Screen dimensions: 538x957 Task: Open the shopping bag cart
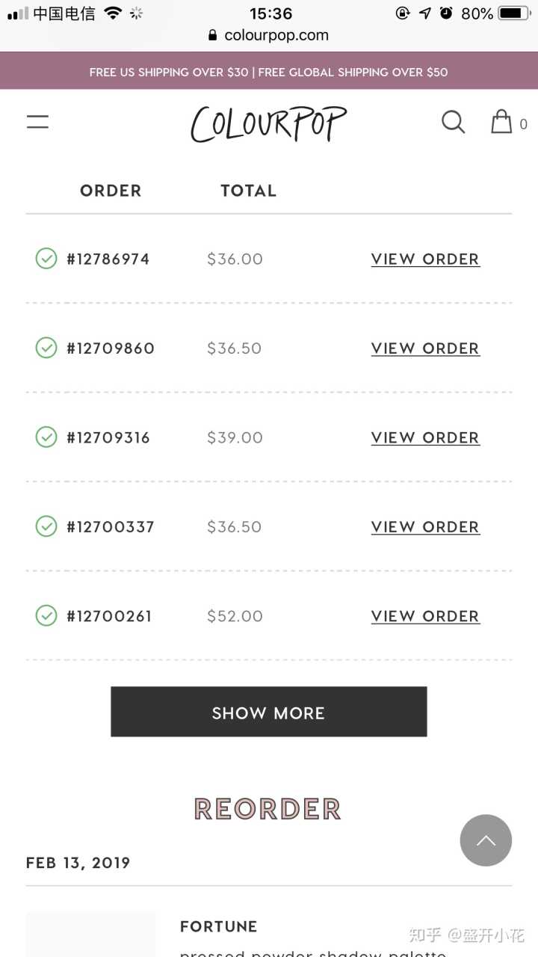pyautogui.click(x=501, y=122)
